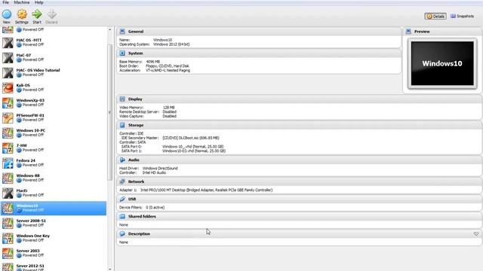Screen dimensions: 483x271
Task: Click the Audio section speaker icon
Action: click(x=122, y=160)
